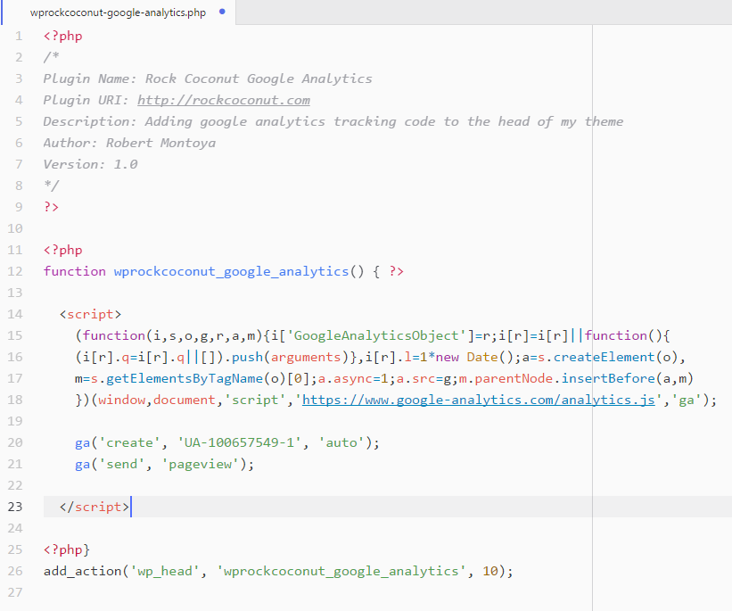Click the 'Plugin URI:' label on line 4

[x=86, y=101]
